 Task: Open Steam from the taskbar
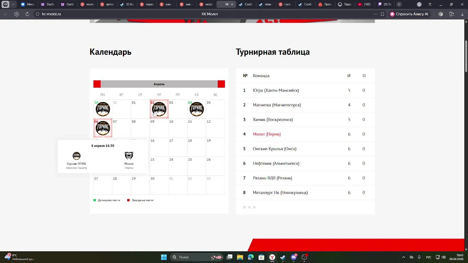283,257
